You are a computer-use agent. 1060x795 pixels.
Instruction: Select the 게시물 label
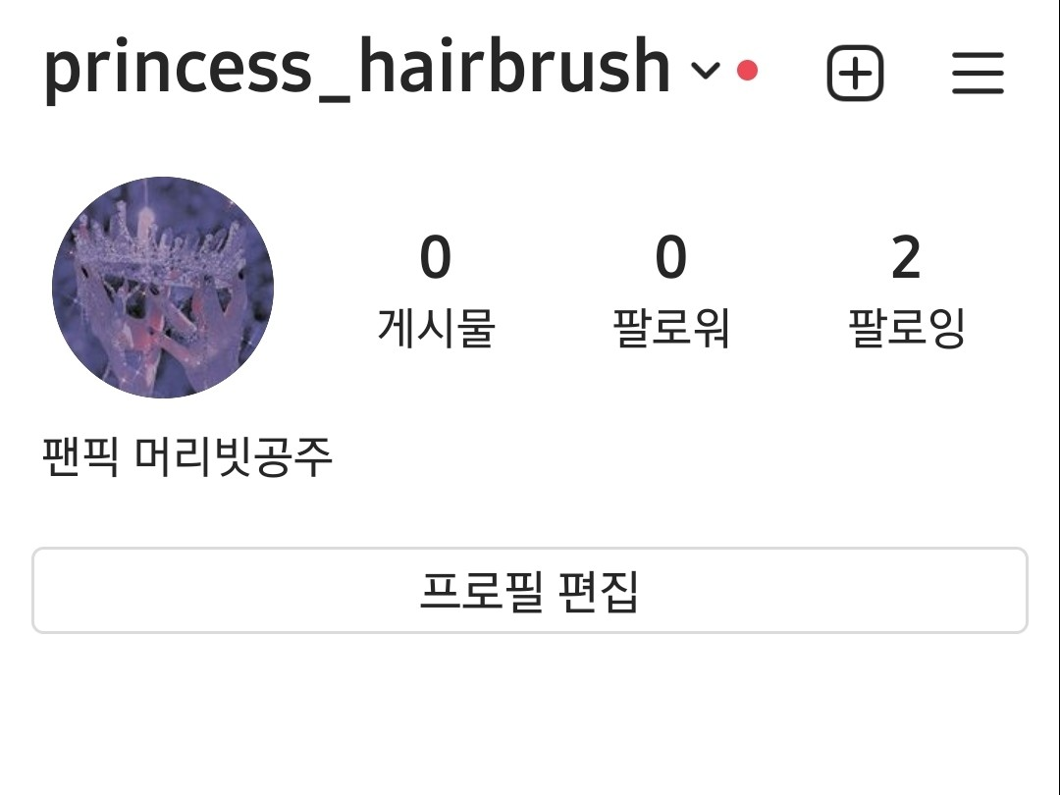[436, 327]
